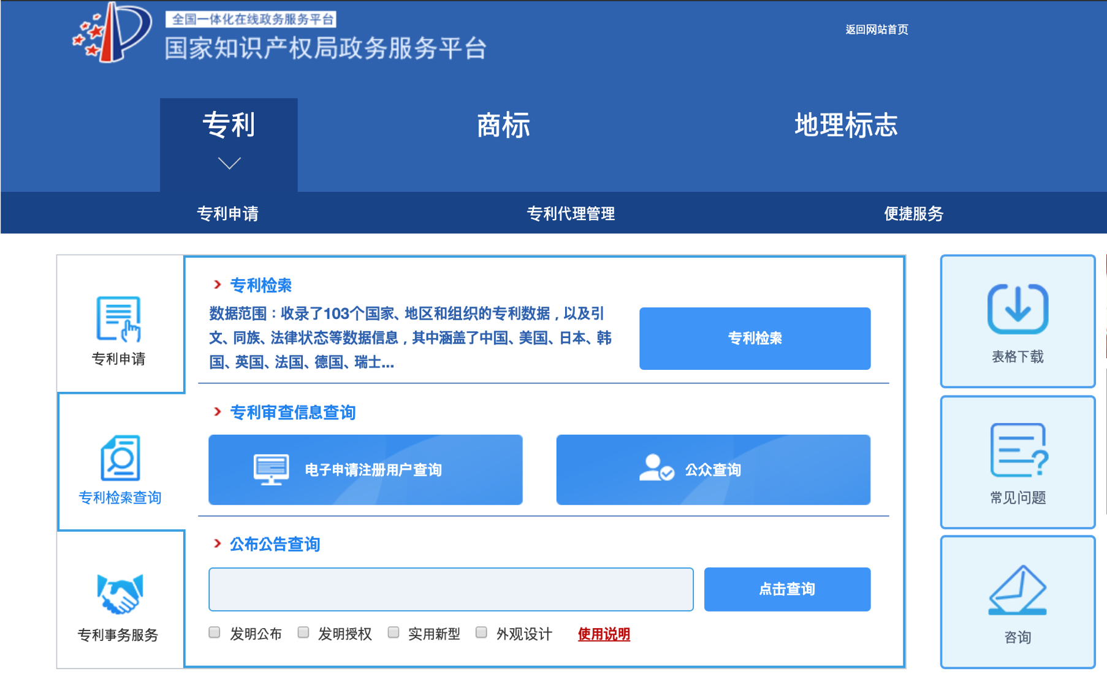
Task: Expand the 专利代理管理 submenu
Action: 571,213
